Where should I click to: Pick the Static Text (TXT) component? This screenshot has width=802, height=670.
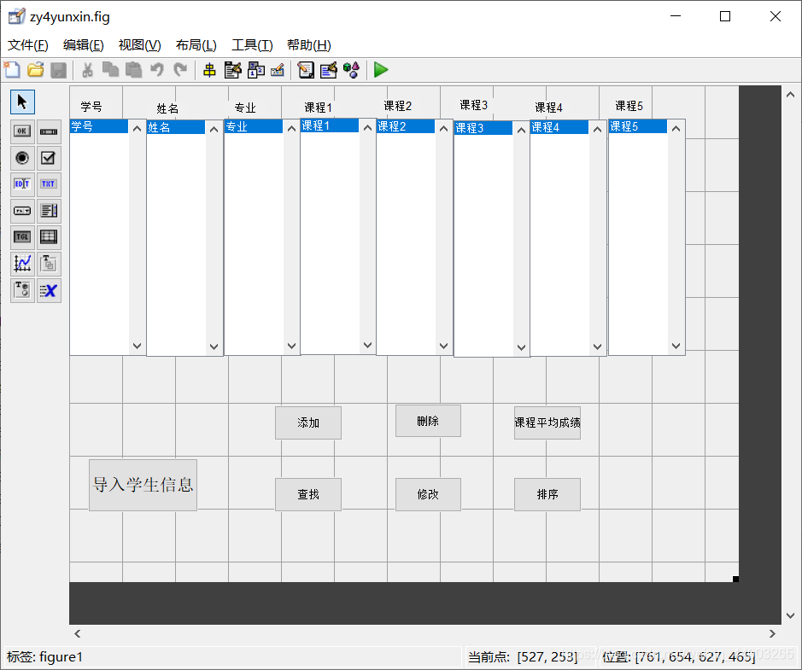(x=49, y=184)
